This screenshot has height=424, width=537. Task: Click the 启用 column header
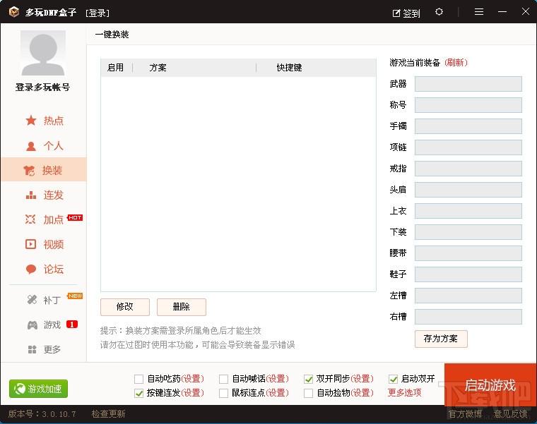tap(115, 67)
